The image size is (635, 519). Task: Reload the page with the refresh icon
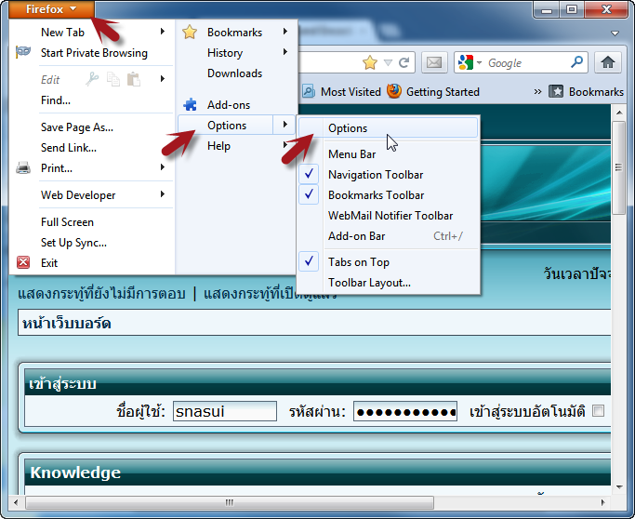point(403,62)
